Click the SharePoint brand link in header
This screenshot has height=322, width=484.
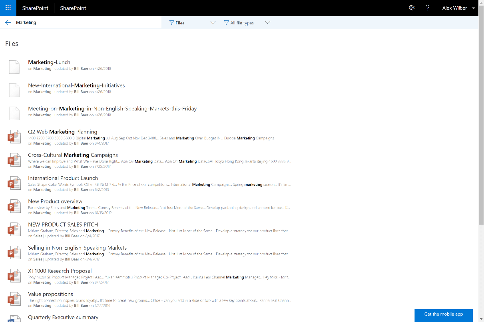tap(35, 8)
